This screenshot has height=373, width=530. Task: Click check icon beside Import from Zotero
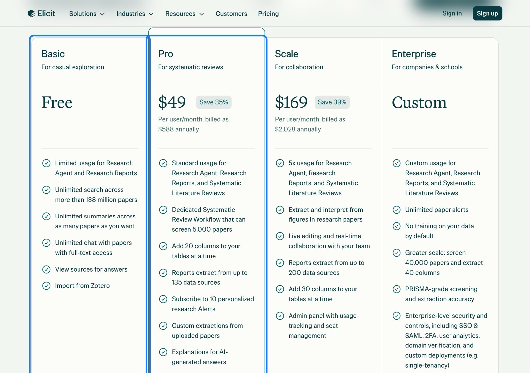click(x=46, y=286)
